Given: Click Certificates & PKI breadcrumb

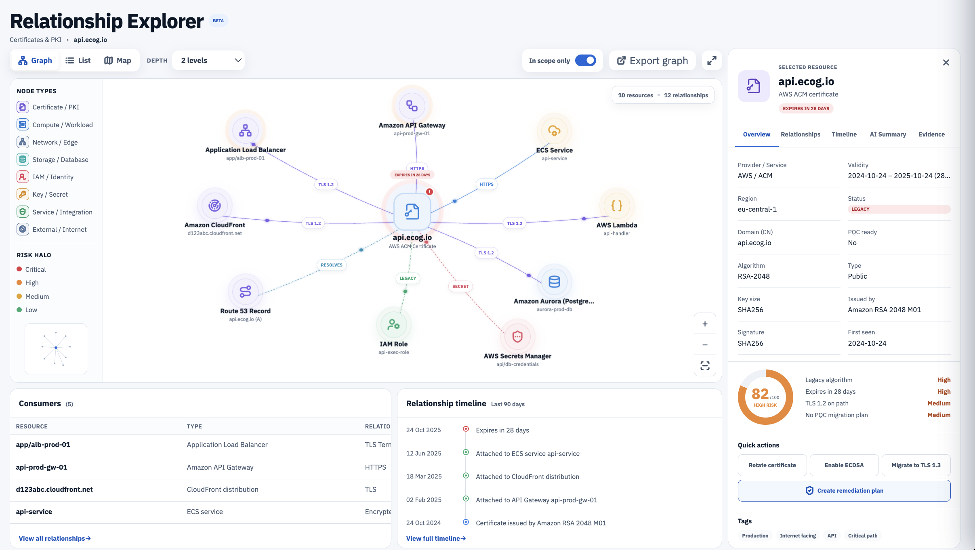Looking at the screenshot, I should coord(36,40).
